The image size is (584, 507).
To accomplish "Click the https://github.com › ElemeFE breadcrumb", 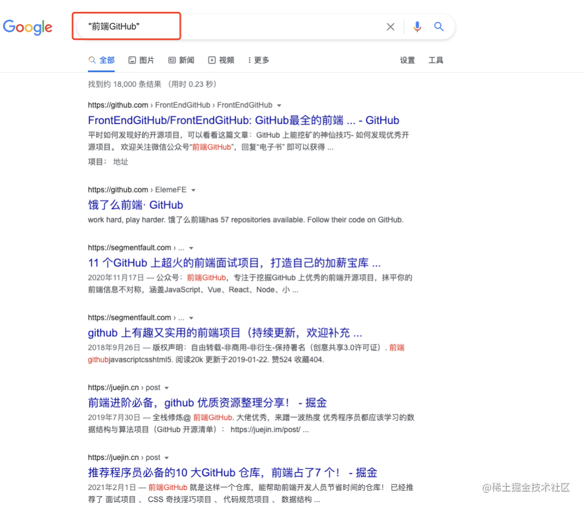I will [x=137, y=190].
